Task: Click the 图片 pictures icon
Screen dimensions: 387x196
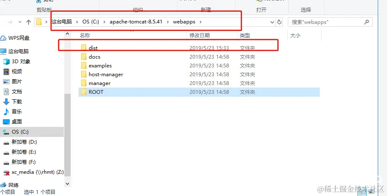Action: 6,82
